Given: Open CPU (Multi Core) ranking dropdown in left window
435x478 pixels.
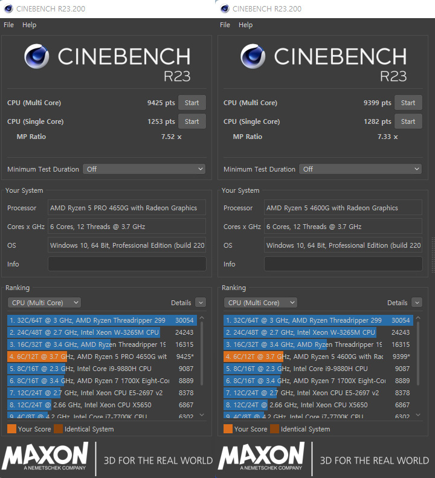Looking at the screenshot, I should point(44,303).
